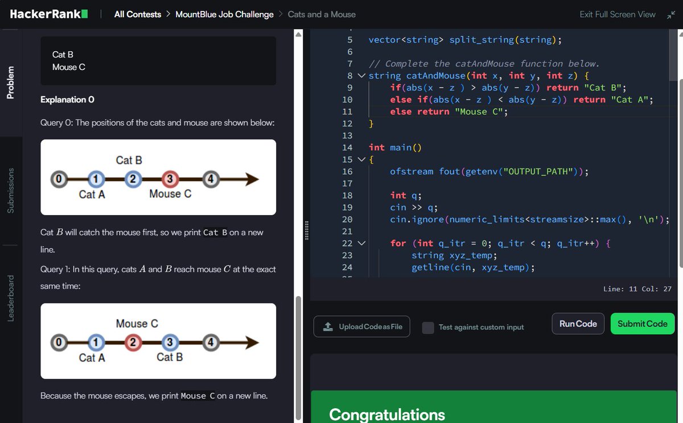The width and height of the screenshot is (683, 423).
Task: Click the 'cin >> q;' code on line 19
Action: pos(414,207)
